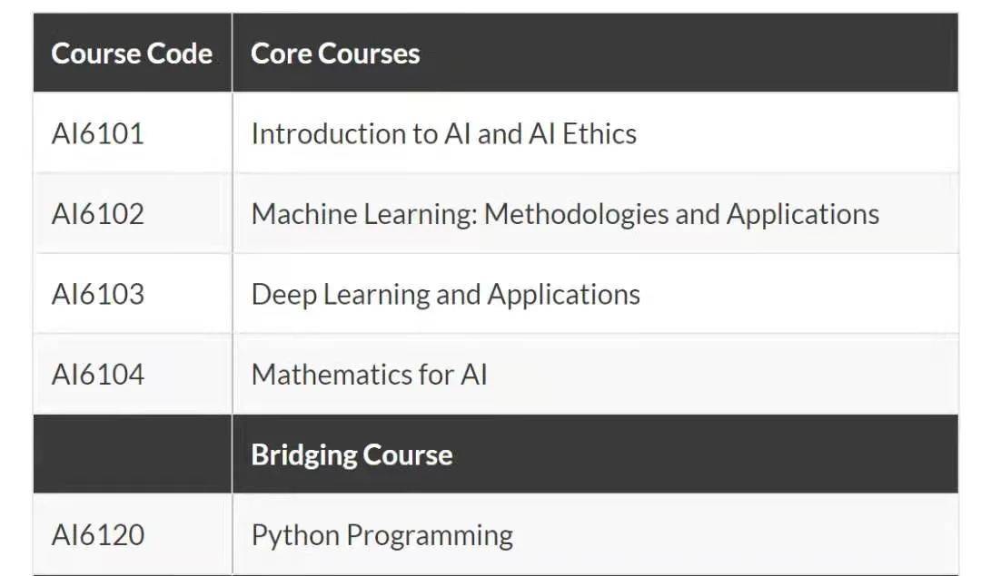Click the word Ethics in AI6101 title
Viewport: 981px width, 576px height.
click(x=599, y=134)
